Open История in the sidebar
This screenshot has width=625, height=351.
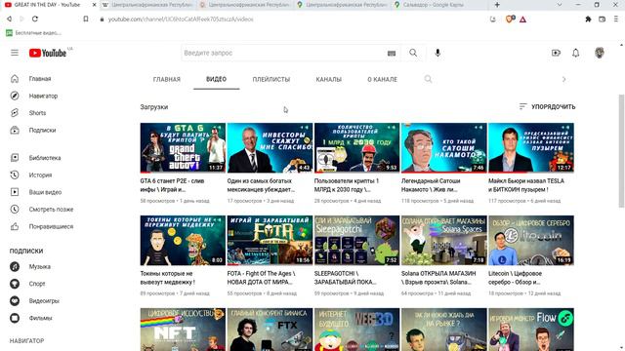point(40,175)
